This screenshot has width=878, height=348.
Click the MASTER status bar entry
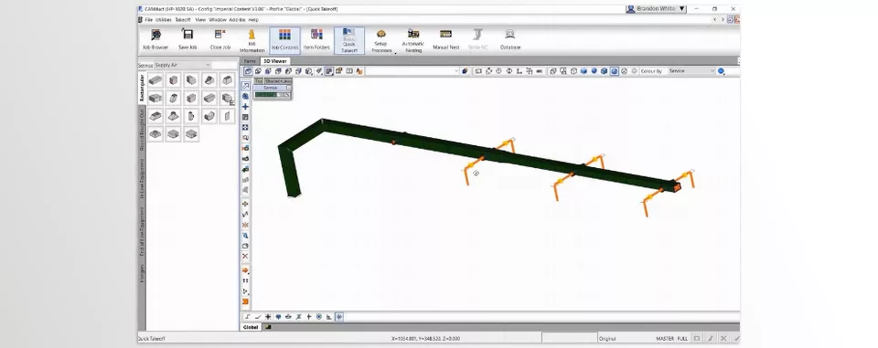click(665, 339)
